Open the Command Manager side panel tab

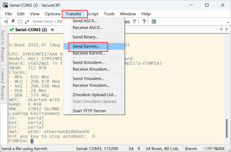coord(3,84)
